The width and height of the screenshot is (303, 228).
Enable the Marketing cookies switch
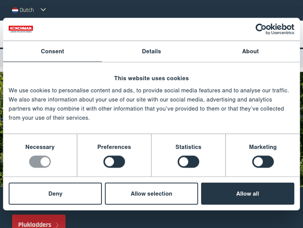[x=263, y=162]
